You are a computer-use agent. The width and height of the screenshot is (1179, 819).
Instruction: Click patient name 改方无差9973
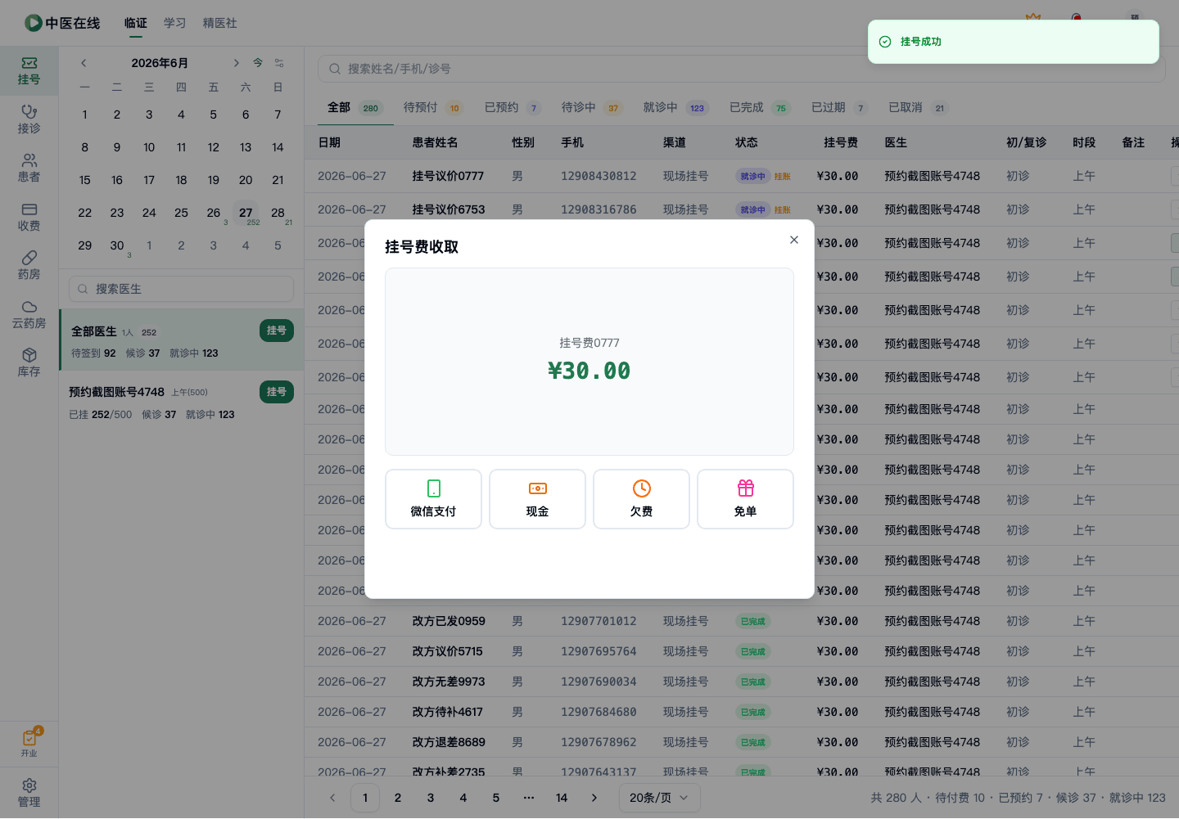coord(449,682)
